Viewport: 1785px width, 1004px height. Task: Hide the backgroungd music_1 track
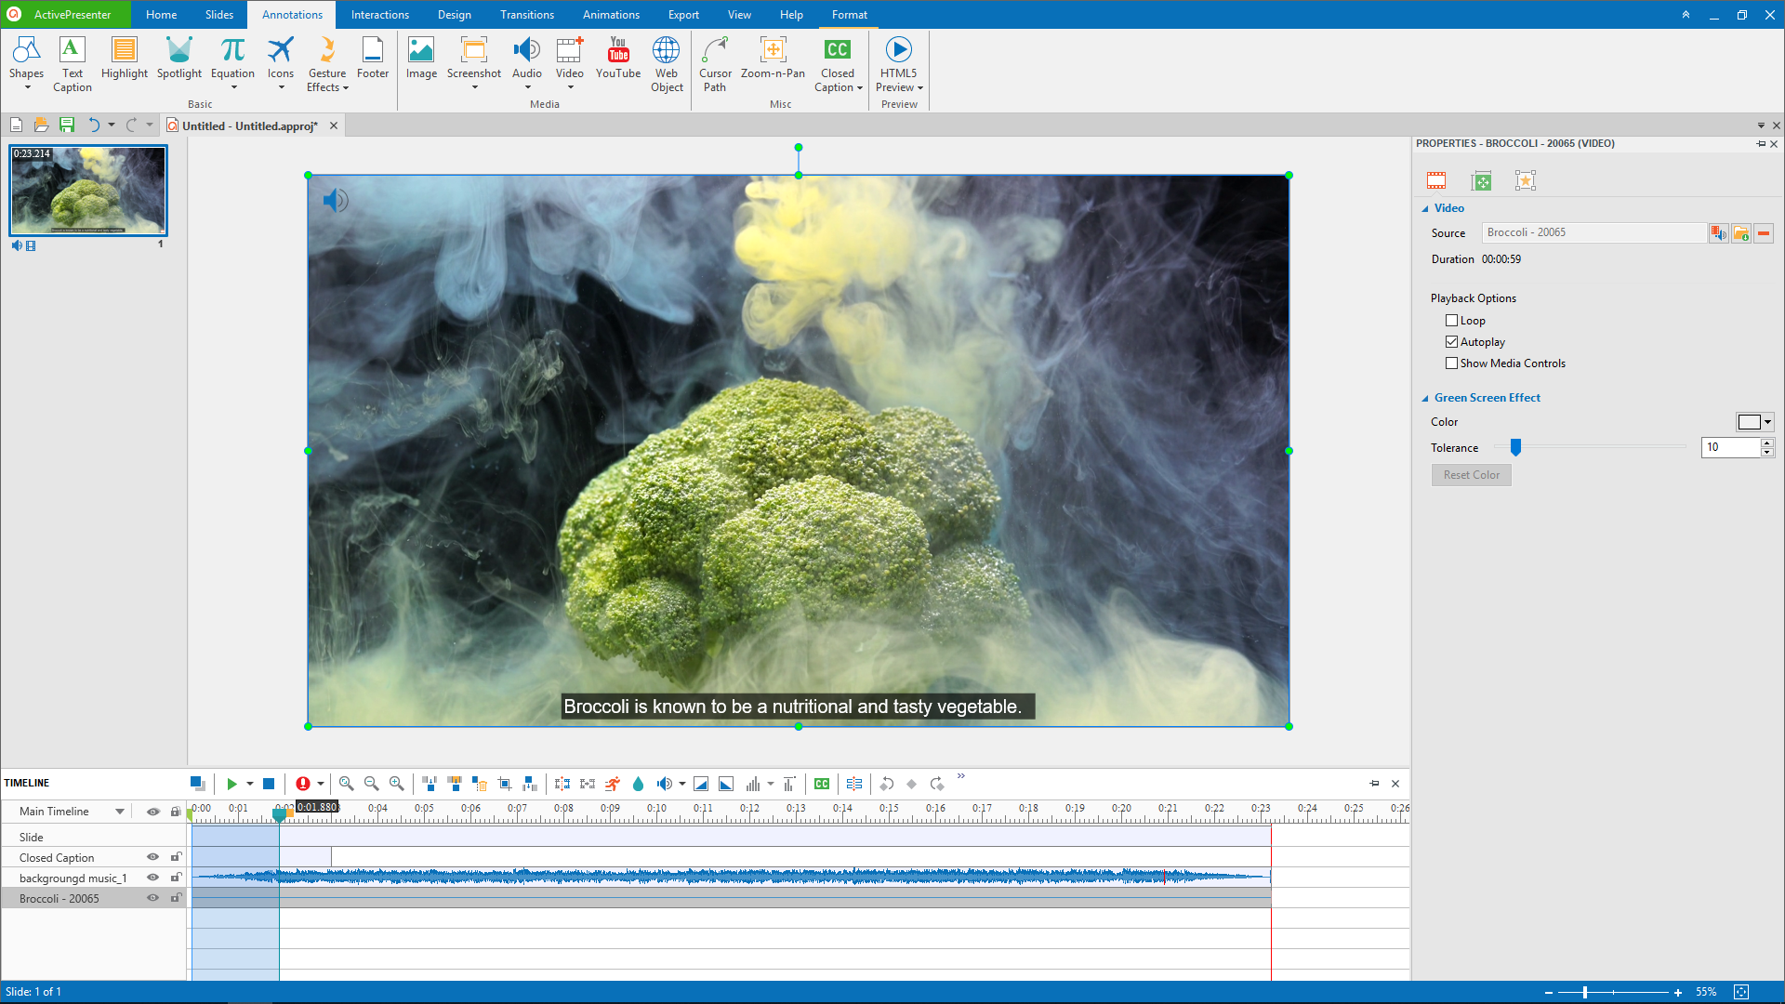(152, 878)
